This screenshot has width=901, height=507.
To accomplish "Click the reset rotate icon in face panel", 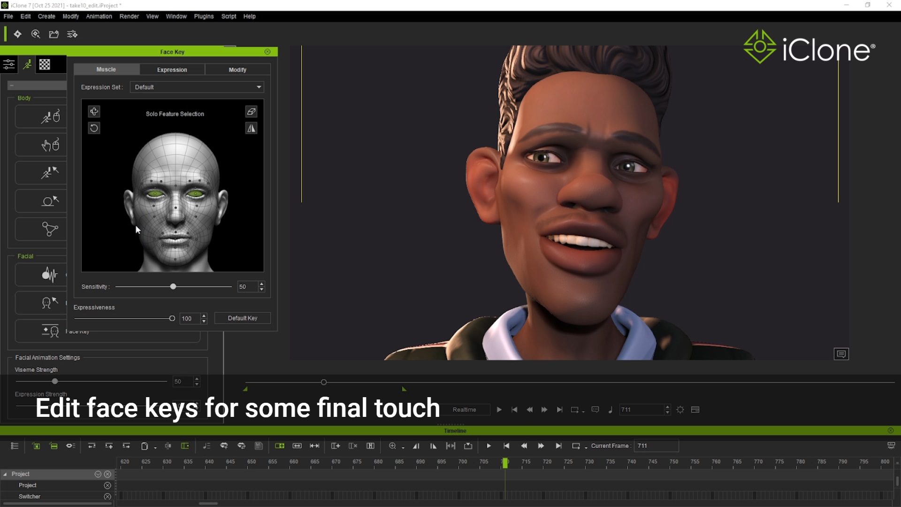I will (x=94, y=128).
